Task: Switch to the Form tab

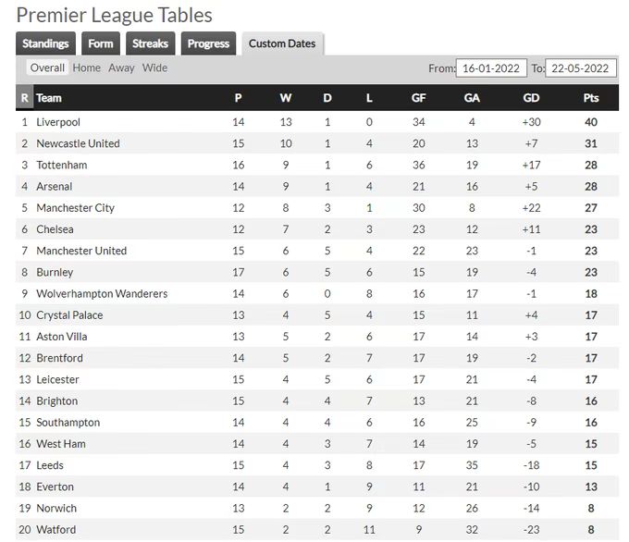Action: pyautogui.click(x=101, y=43)
